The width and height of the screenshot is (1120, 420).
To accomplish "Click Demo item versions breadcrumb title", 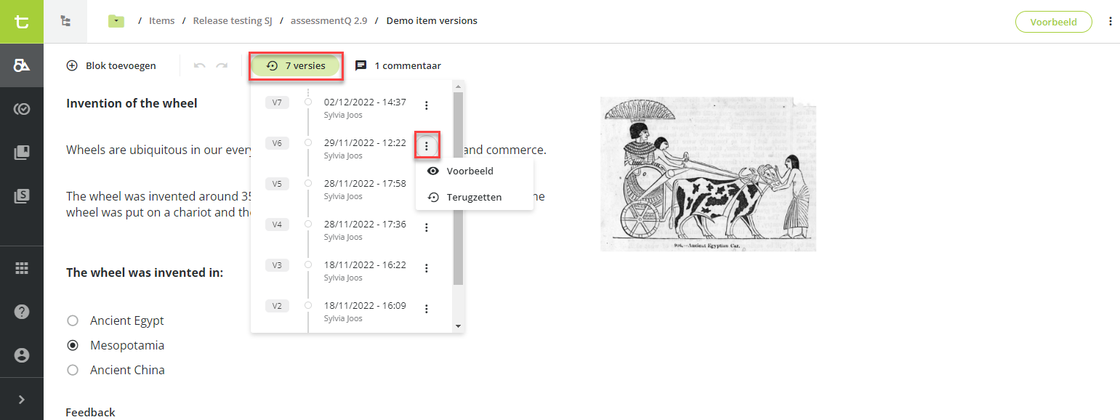I will pyautogui.click(x=432, y=21).
